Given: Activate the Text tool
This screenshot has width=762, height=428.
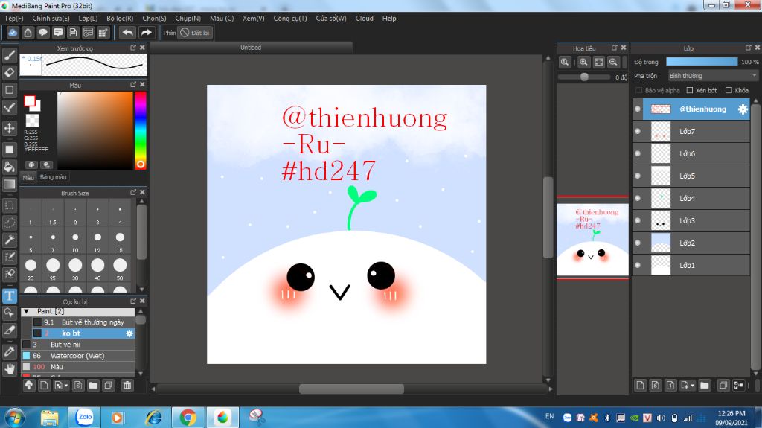Looking at the screenshot, I should tap(9, 296).
